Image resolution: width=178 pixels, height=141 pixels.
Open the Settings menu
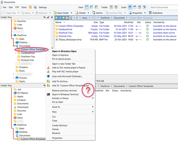[43, 7]
